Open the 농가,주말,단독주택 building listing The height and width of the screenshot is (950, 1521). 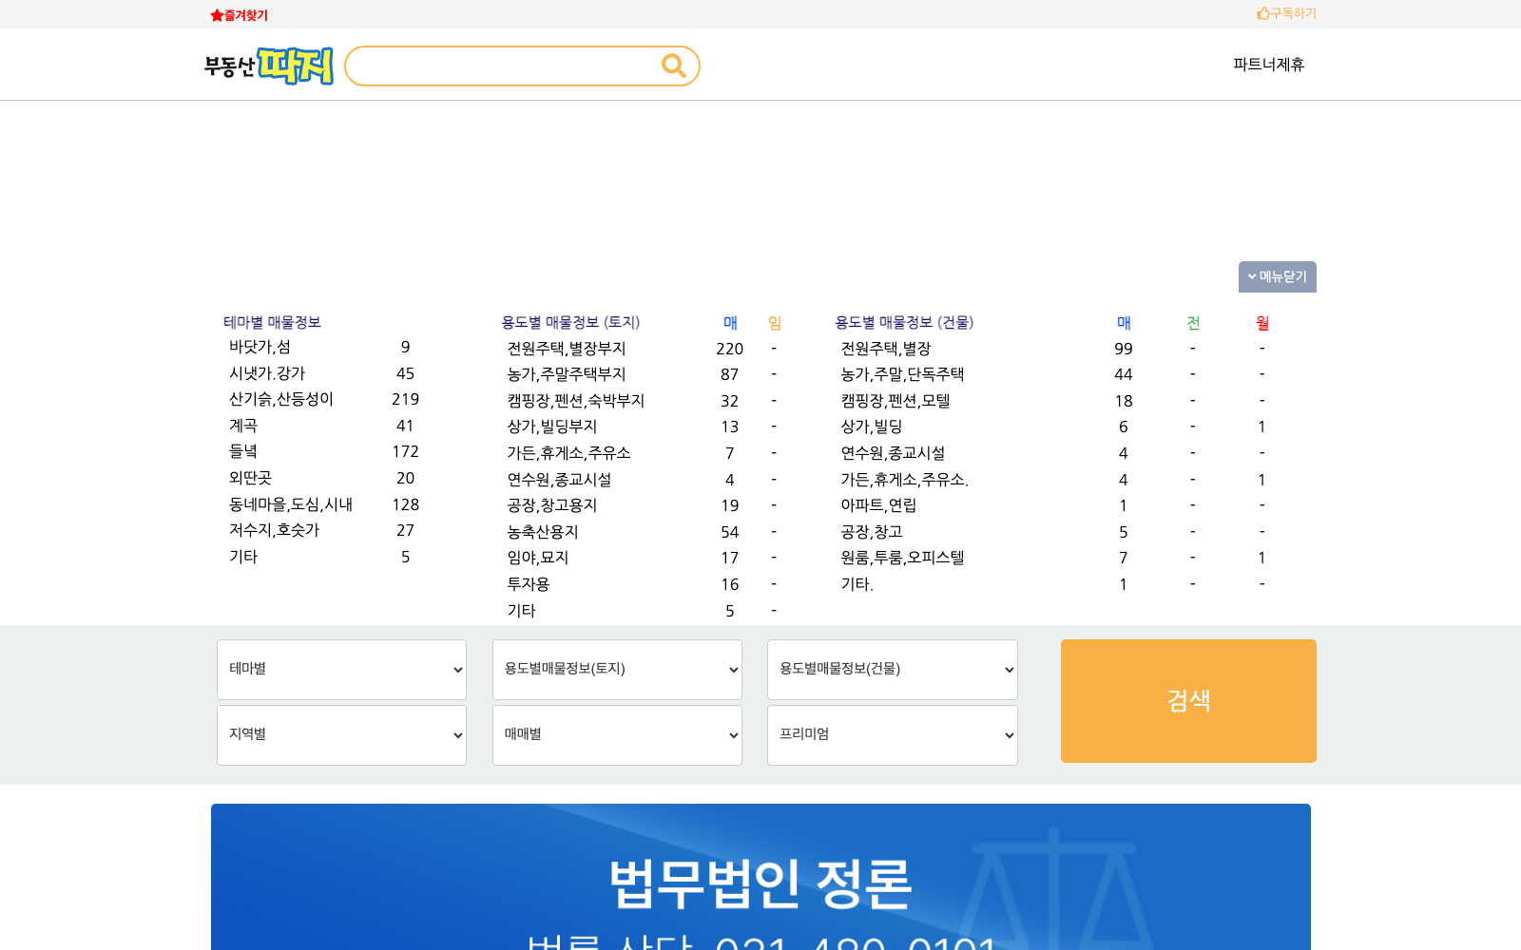coord(902,374)
